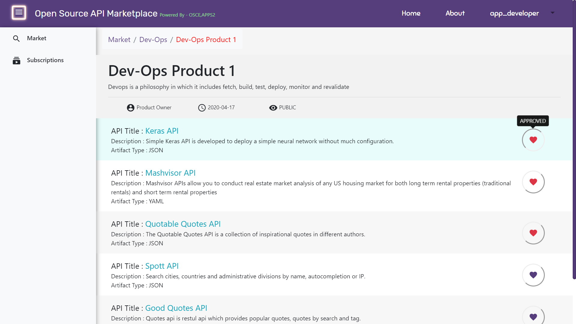
Task: Open the Home menu item
Action: pyautogui.click(x=411, y=13)
